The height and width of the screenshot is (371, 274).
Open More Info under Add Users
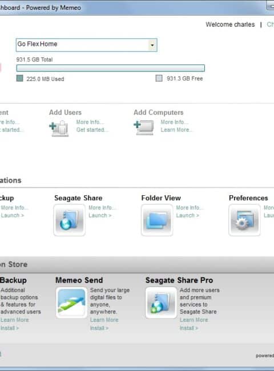pos(90,122)
